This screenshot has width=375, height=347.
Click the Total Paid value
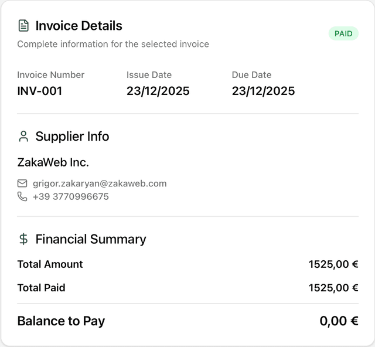pyautogui.click(x=333, y=288)
